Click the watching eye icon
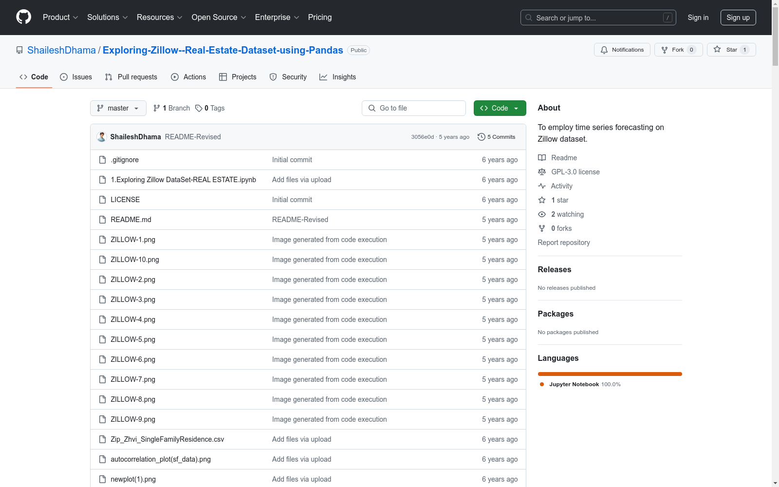Image resolution: width=779 pixels, height=487 pixels. point(542,214)
